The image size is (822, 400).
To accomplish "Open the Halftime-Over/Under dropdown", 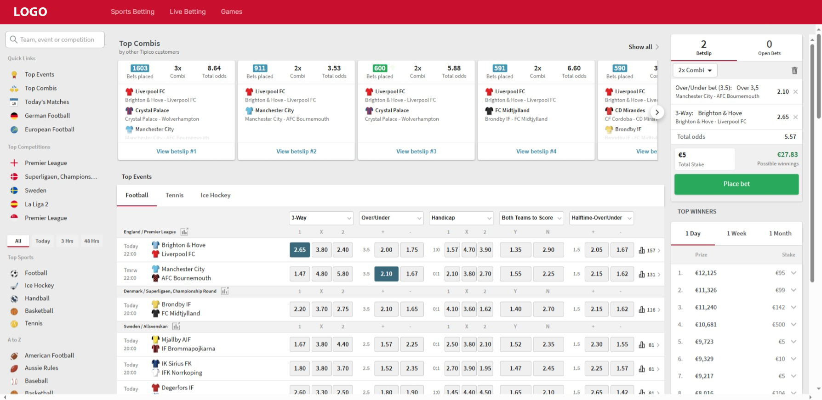I will tap(601, 218).
